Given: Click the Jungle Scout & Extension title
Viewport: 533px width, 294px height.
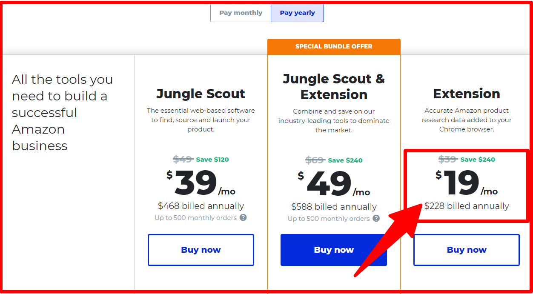Looking at the screenshot, I should pyautogui.click(x=334, y=86).
